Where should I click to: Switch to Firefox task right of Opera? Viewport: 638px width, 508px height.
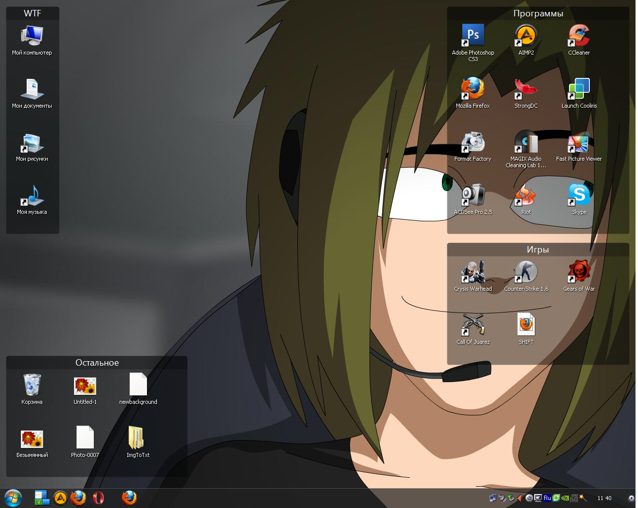[129, 498]
